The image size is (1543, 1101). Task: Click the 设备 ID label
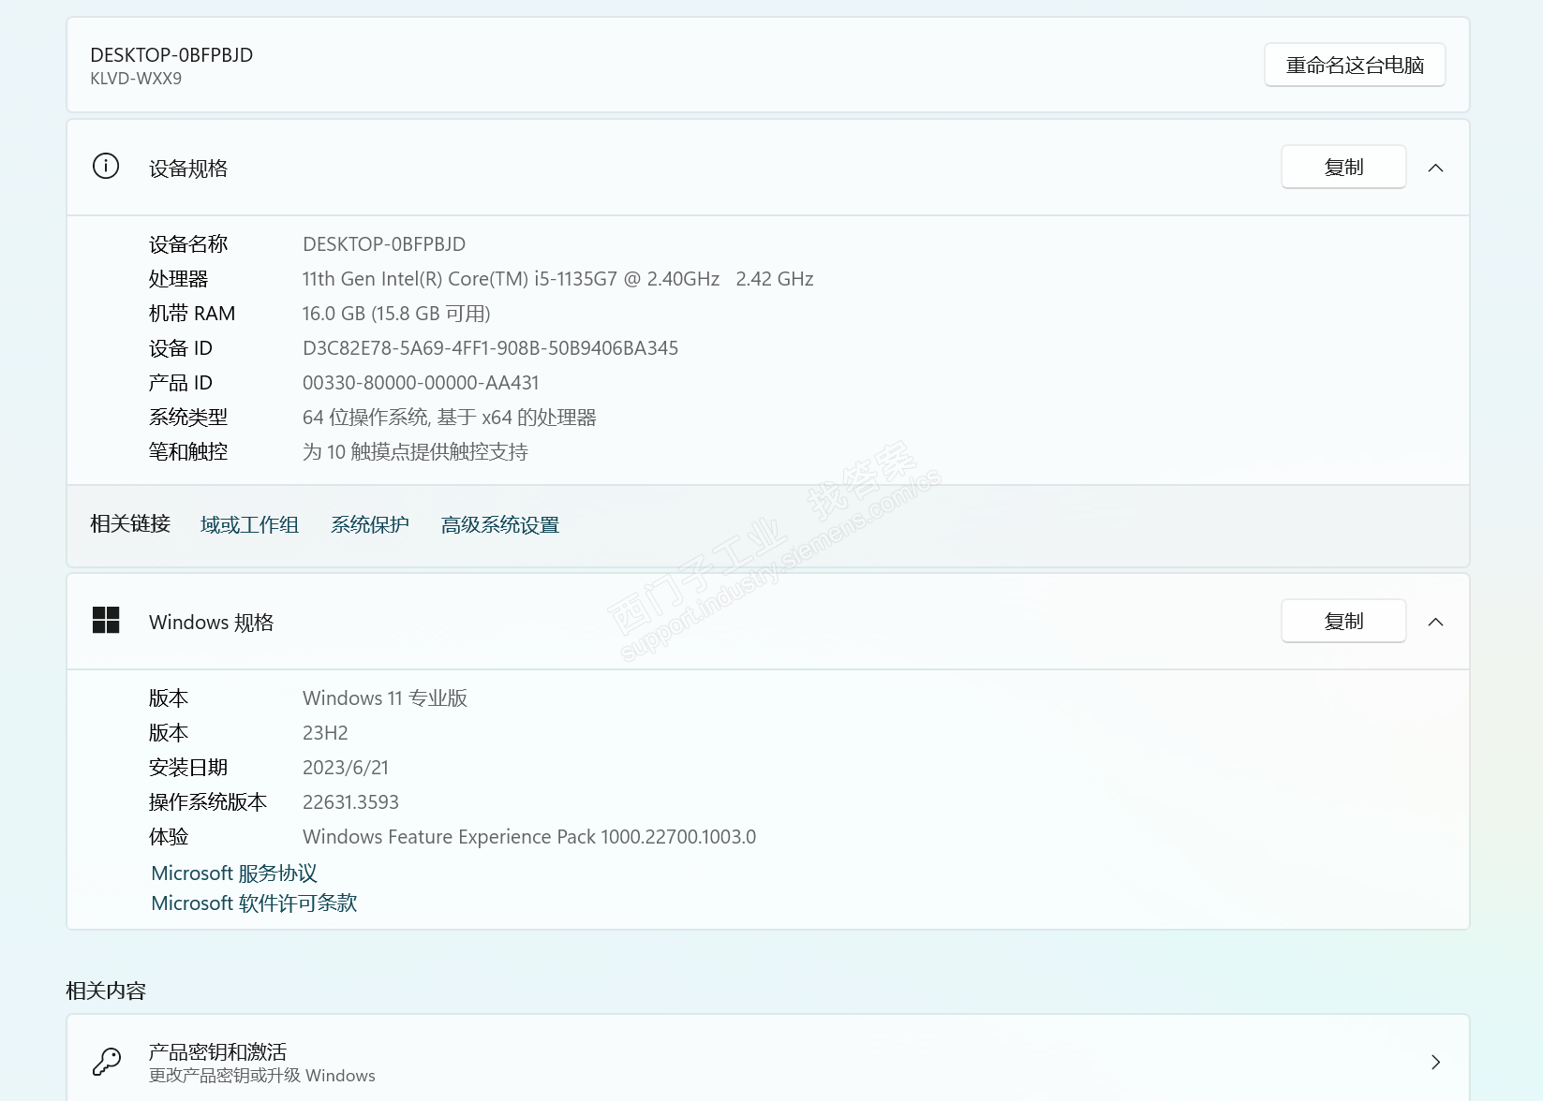pyautogui.click(x=181, y=348)
